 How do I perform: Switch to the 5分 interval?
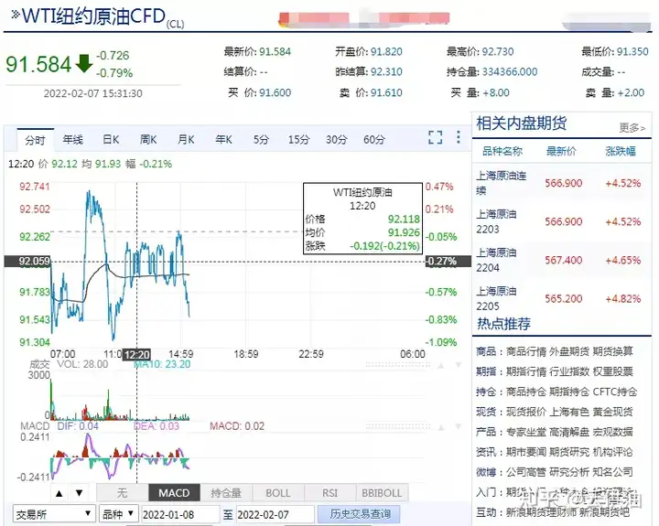[261, 139]
